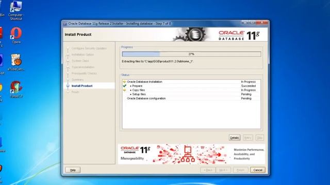This screenshot has width=330, height=185.
Task: Click the Cancel button
Action: 258,170
